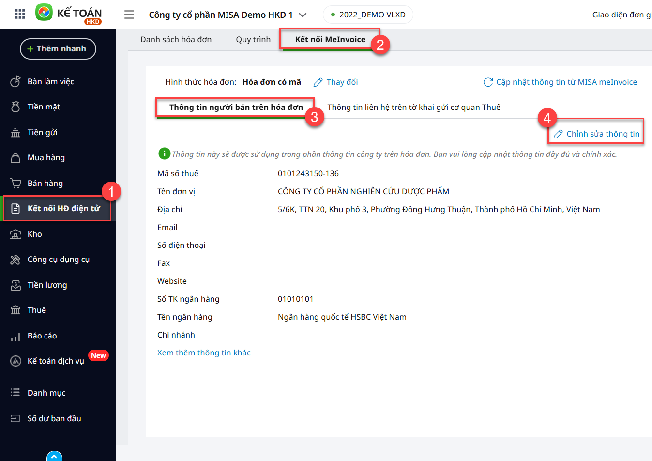Select Thông tin liên hệ trên tờ khai tab

point(414,108)
